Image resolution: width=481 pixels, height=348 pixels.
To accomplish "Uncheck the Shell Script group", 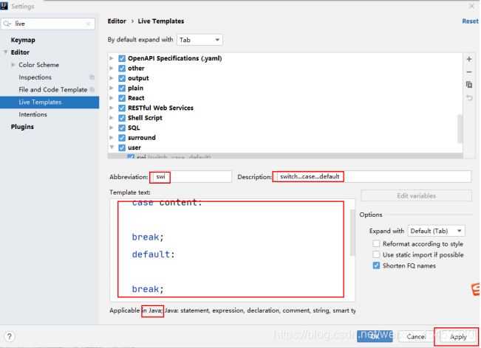I will (x=122, y=118).
